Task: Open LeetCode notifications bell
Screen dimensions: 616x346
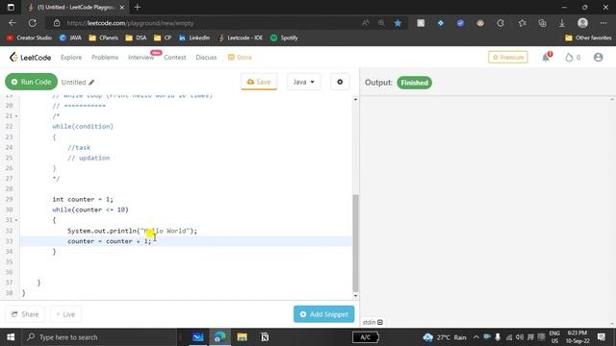Action: (x=546, y=58)
